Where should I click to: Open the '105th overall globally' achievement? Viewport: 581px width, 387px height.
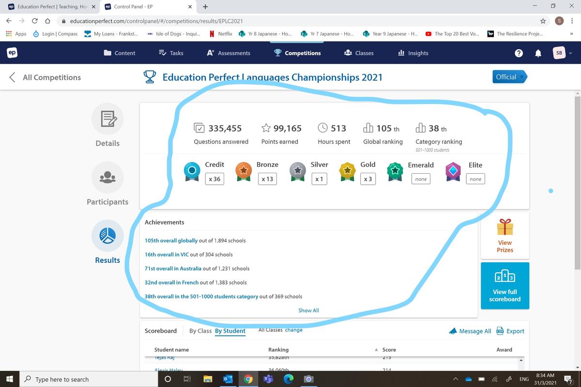tap(171, 240)
